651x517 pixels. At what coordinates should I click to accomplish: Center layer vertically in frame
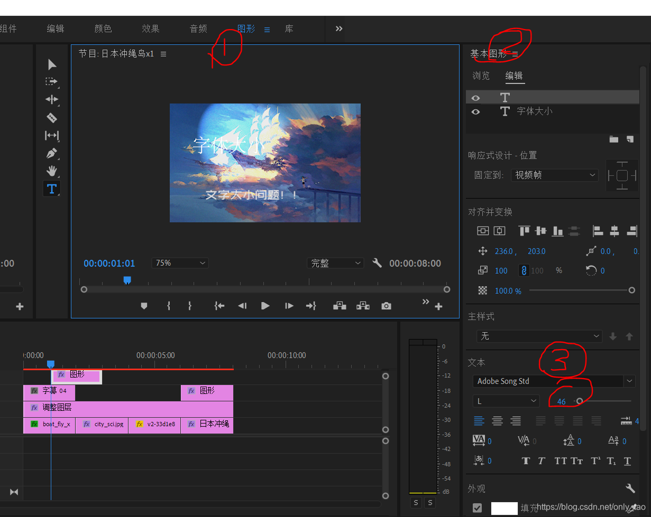click(483, 231)
